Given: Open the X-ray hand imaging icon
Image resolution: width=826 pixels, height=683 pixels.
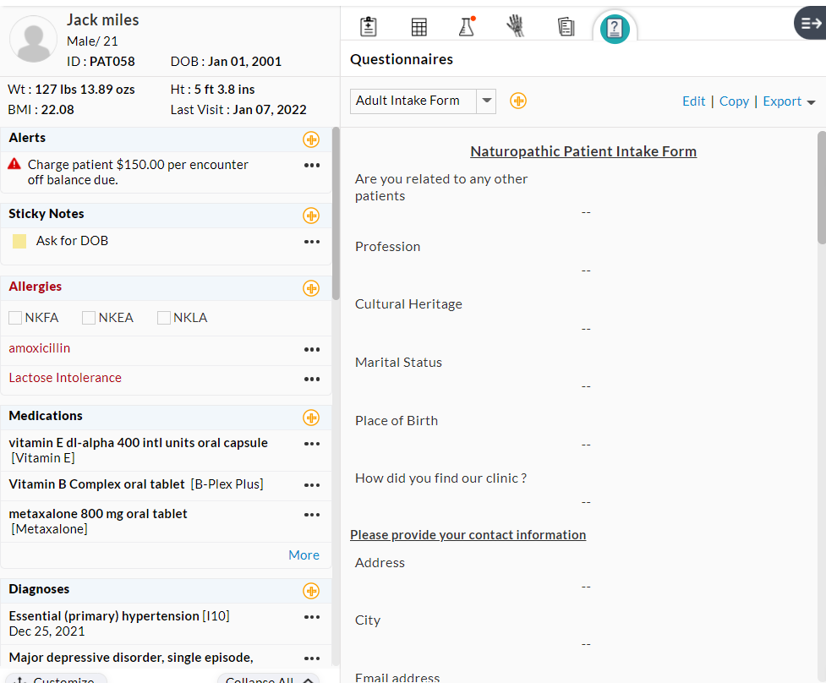Looking at the screenshot, I should coord(515,26).
